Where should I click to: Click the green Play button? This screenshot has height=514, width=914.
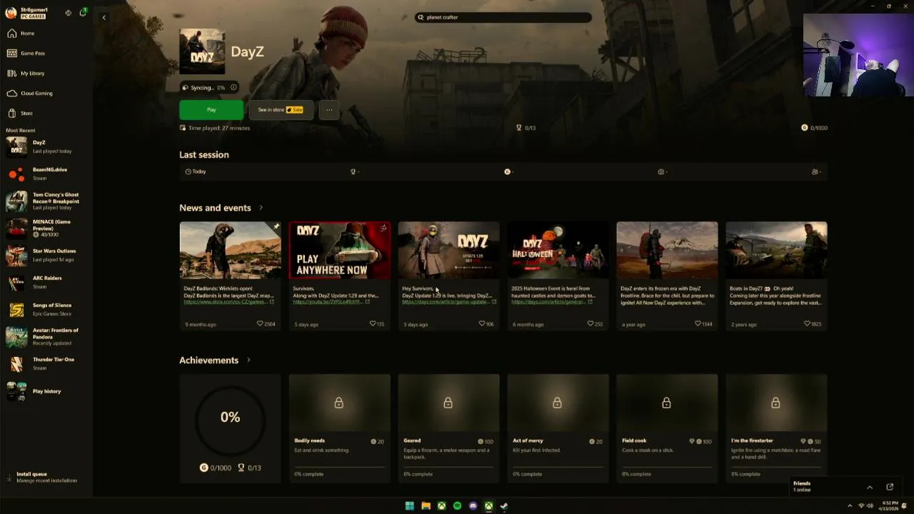(x=211, y=110)
